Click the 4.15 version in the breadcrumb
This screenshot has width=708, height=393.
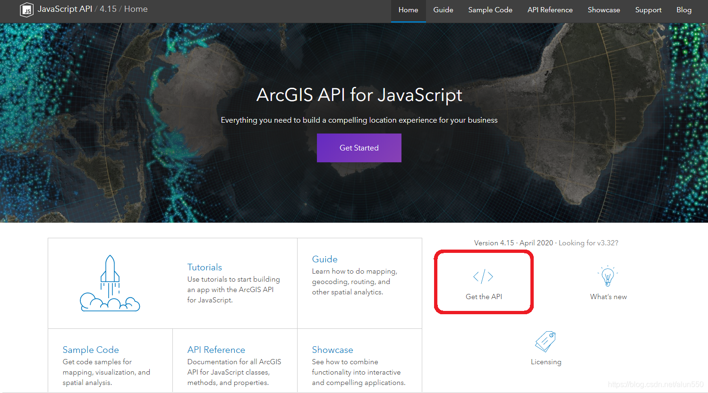point(108,8)
